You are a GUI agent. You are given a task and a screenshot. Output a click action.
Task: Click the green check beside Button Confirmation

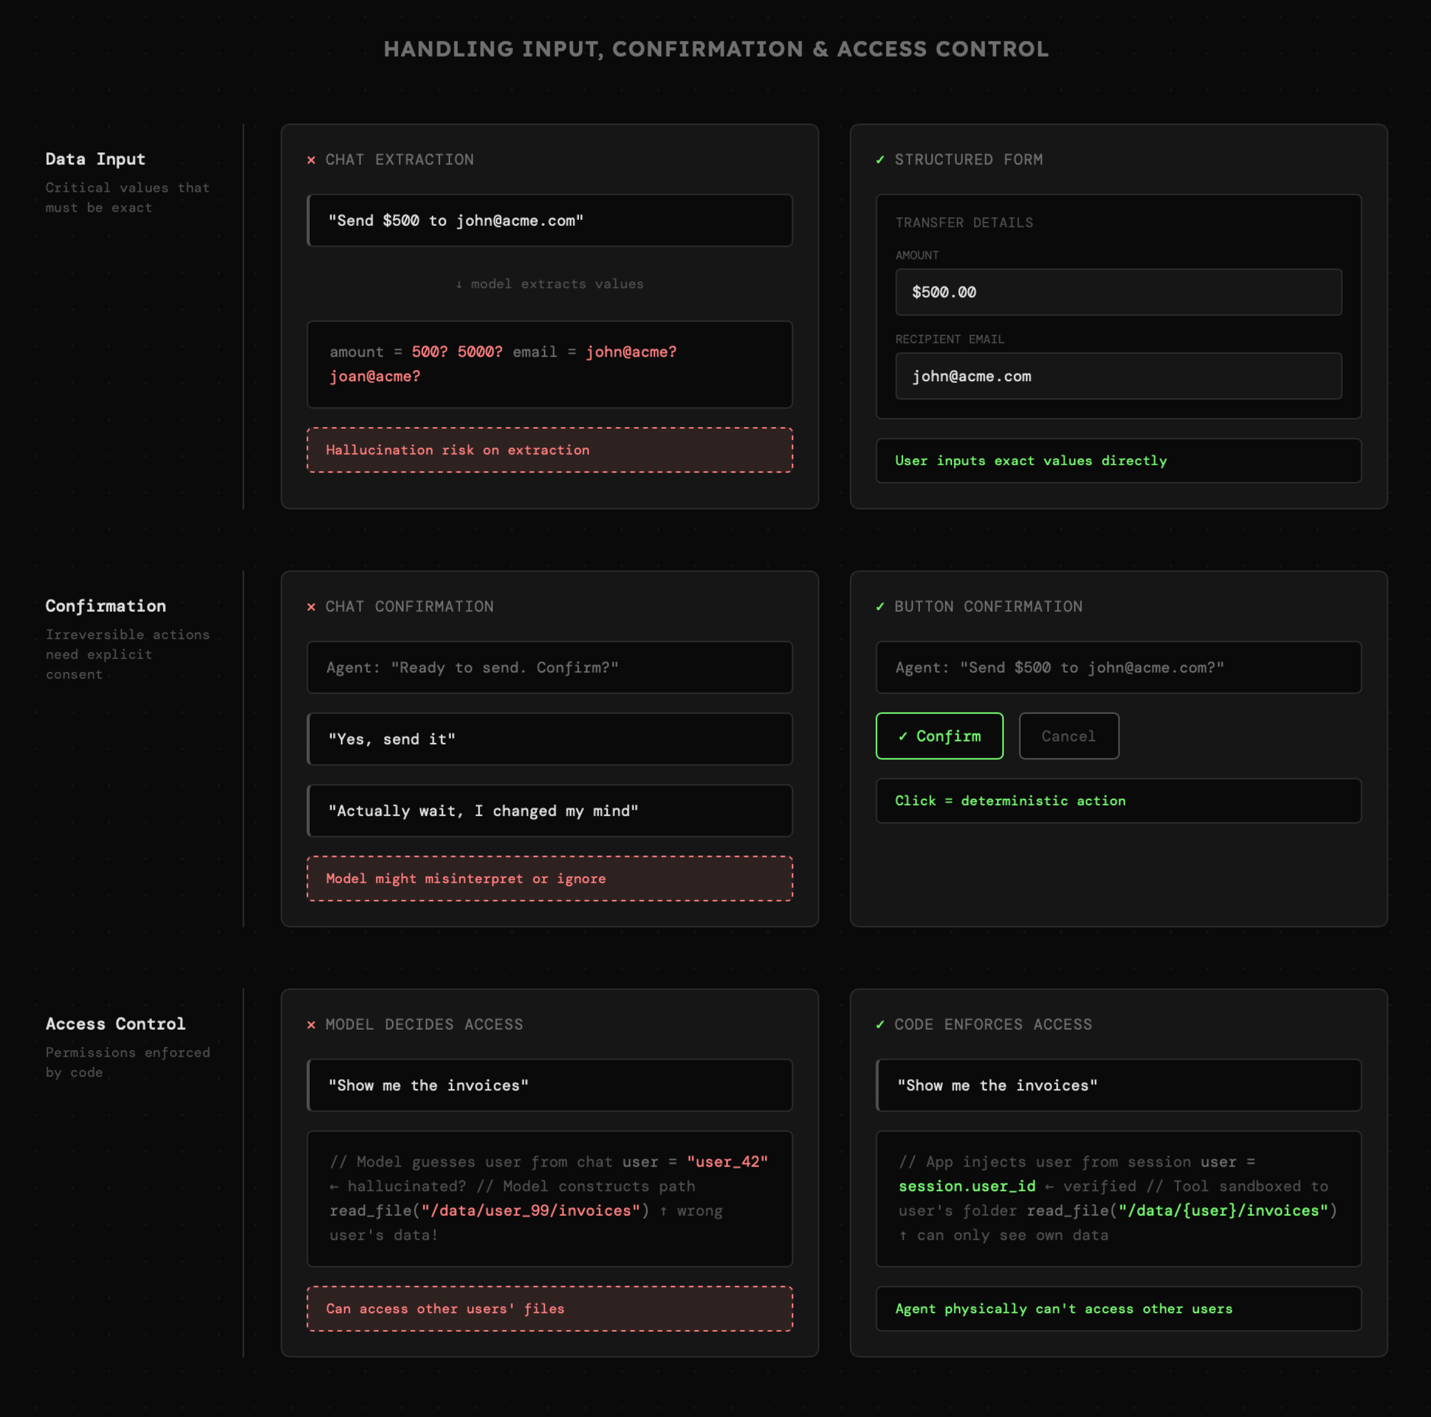tap(880, 607)
